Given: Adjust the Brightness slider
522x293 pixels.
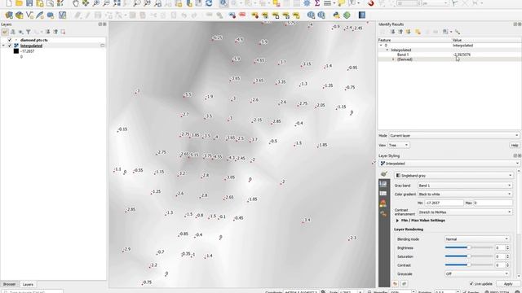Looking at the screenshot, I should pos(468,247).
